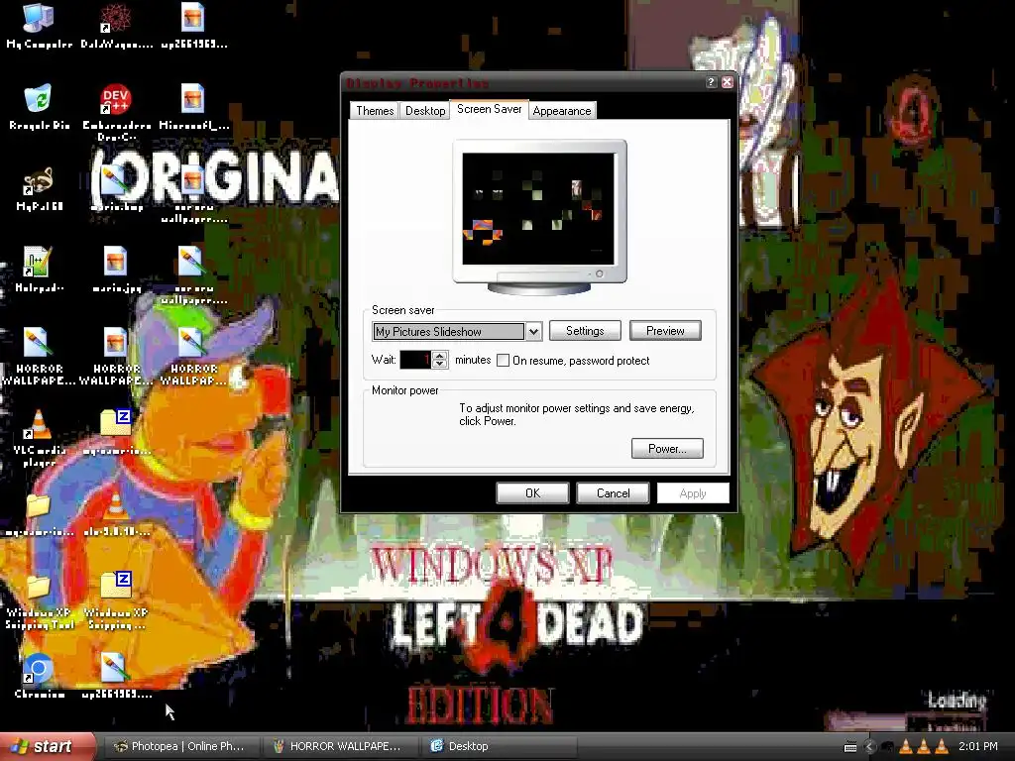Decrease wait minutes with down arrow
Image resolution: width=1015 pixels, height=761 pixels.
(x=439, y=365)
